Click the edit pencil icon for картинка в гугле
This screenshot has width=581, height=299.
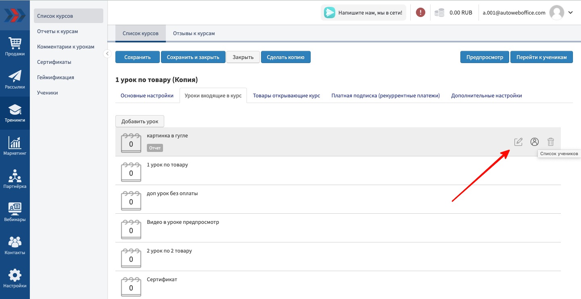pos(518,142)
